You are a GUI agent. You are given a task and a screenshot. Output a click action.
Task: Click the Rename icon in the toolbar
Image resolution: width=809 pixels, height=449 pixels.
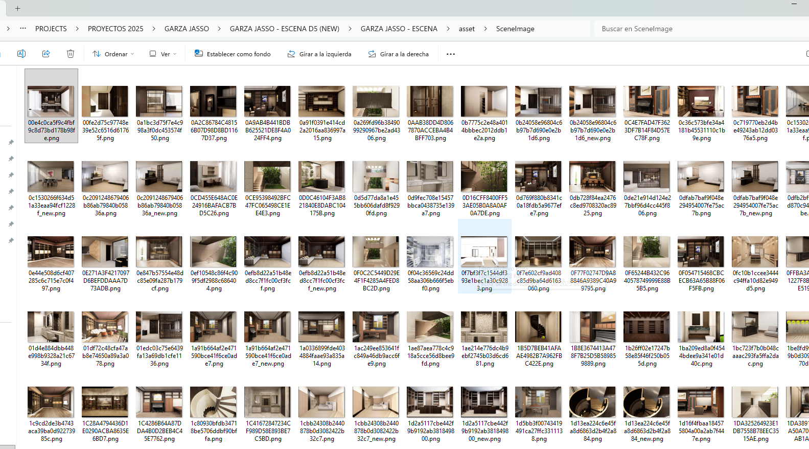click(x=21, y=54)
